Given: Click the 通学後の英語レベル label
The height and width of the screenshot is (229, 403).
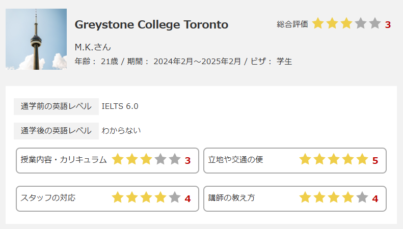Looking at the screenshot, I should pos(56,131).
